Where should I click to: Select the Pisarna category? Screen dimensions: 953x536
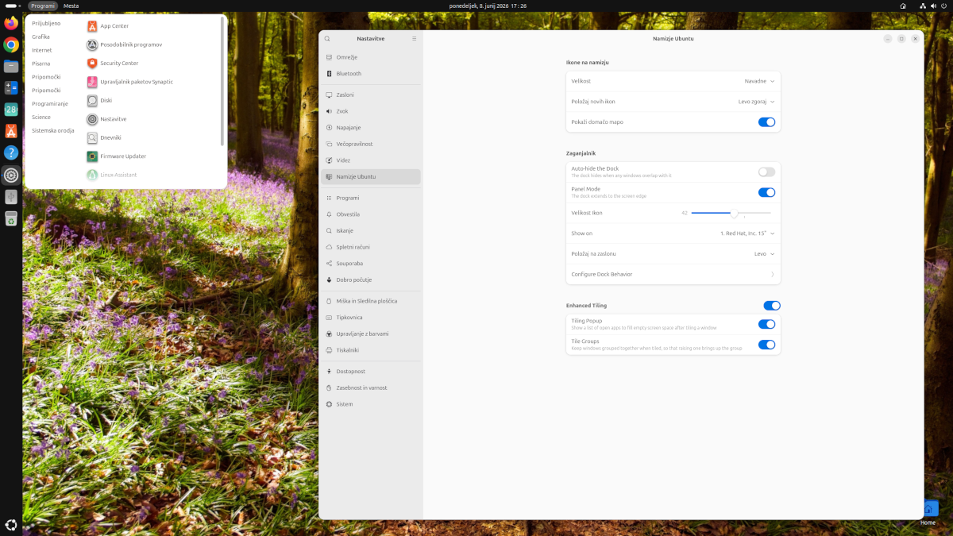point(41,64)
